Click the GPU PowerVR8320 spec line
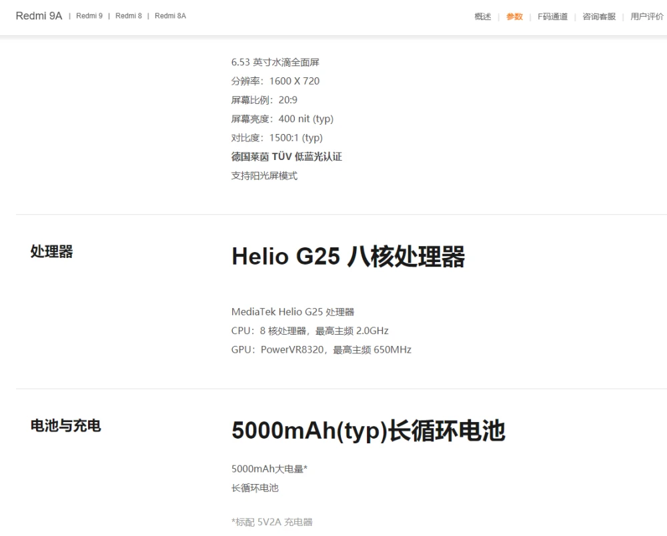The height and width of the screenshot is (536, 667). 321,349
